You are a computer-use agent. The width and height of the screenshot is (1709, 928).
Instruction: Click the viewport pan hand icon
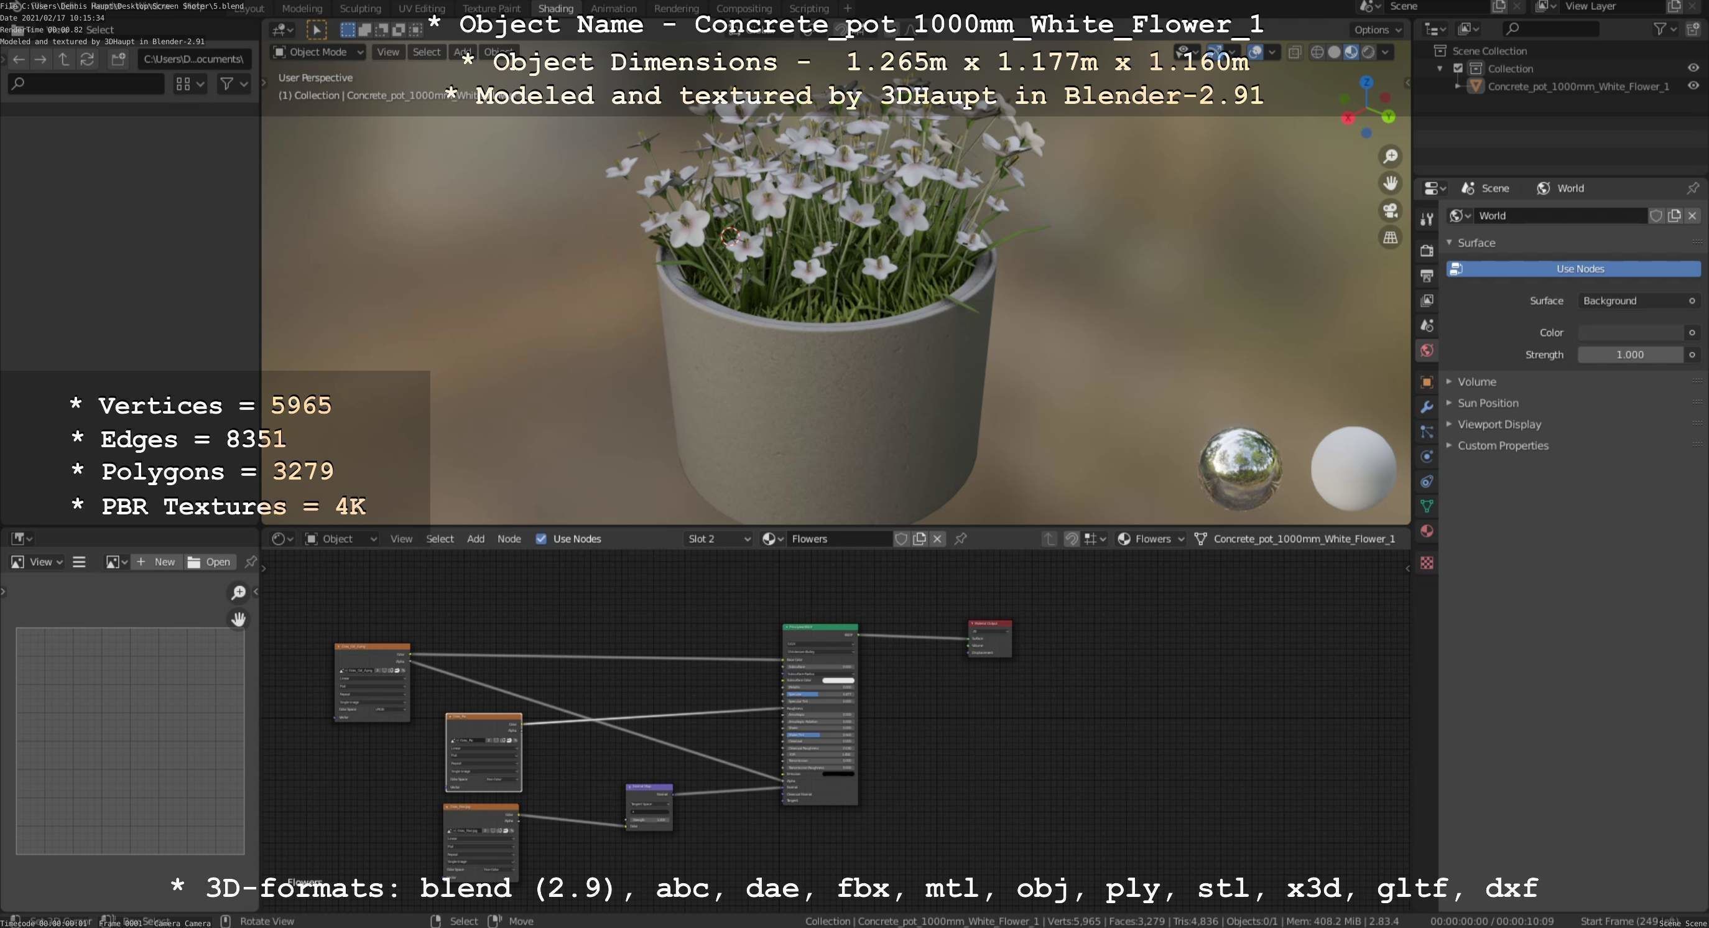click(x=1390, y=183)
